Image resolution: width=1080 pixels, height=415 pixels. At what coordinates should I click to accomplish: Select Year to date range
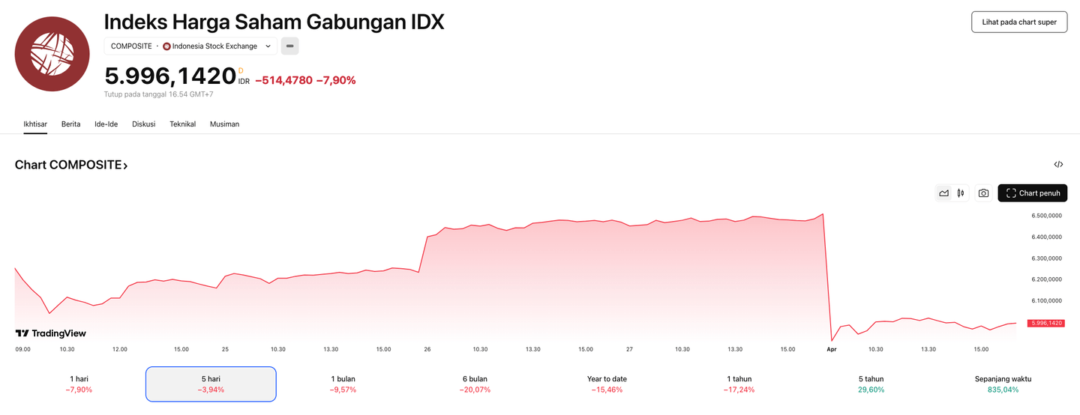[607, 384]
